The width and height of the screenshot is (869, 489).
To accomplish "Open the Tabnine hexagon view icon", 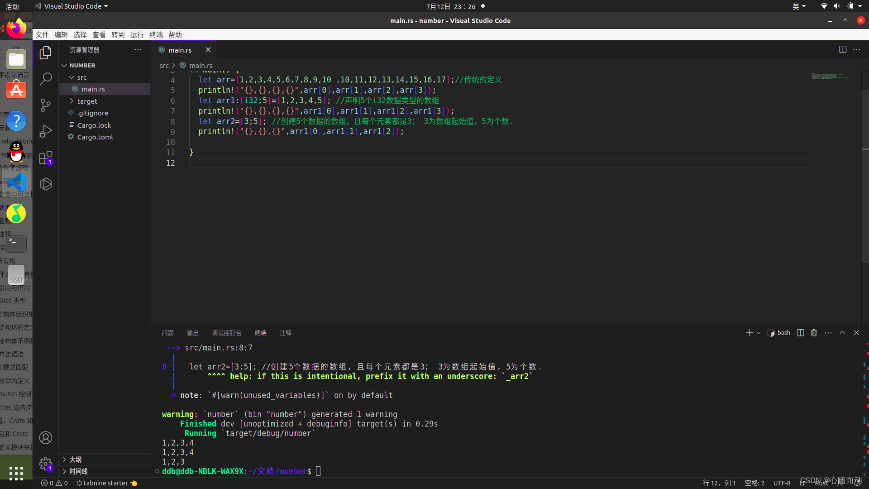I will pyautogui.click(x=46, y=184).
